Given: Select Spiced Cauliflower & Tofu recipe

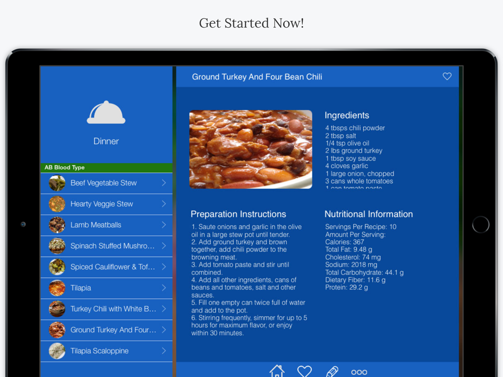Looking at the screenshot, I should click(113, 267).
